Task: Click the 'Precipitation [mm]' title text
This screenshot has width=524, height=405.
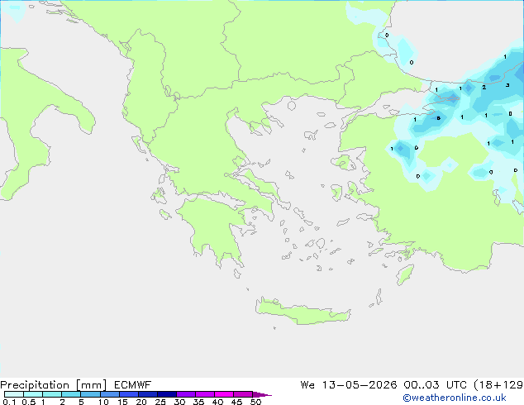Action: 54,385
